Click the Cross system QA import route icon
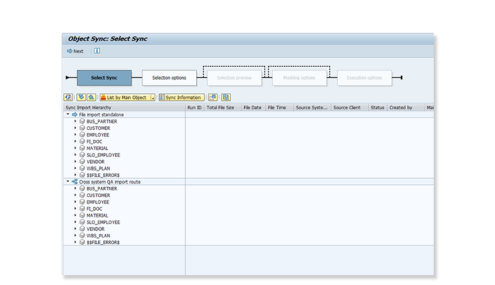 [x=75, y=182]
